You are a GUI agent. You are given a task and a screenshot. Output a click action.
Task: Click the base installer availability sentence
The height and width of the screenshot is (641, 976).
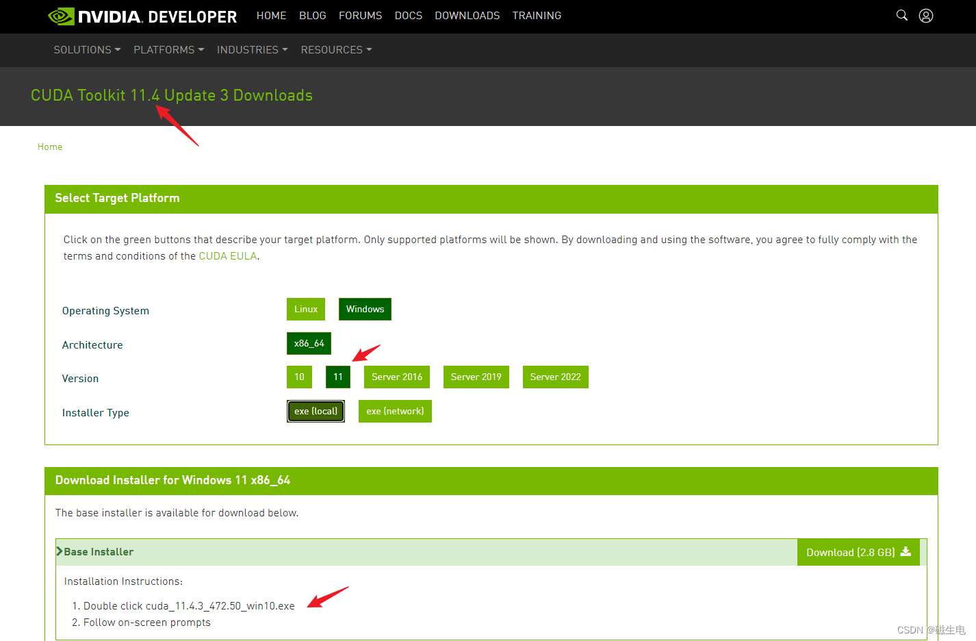(x=177, y=513)
